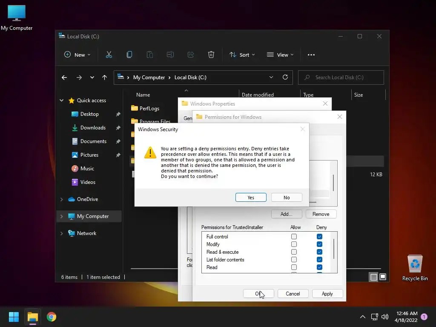Go up one folder level arrow
Viewport: 436px width, 327px height.
(104, 77)
